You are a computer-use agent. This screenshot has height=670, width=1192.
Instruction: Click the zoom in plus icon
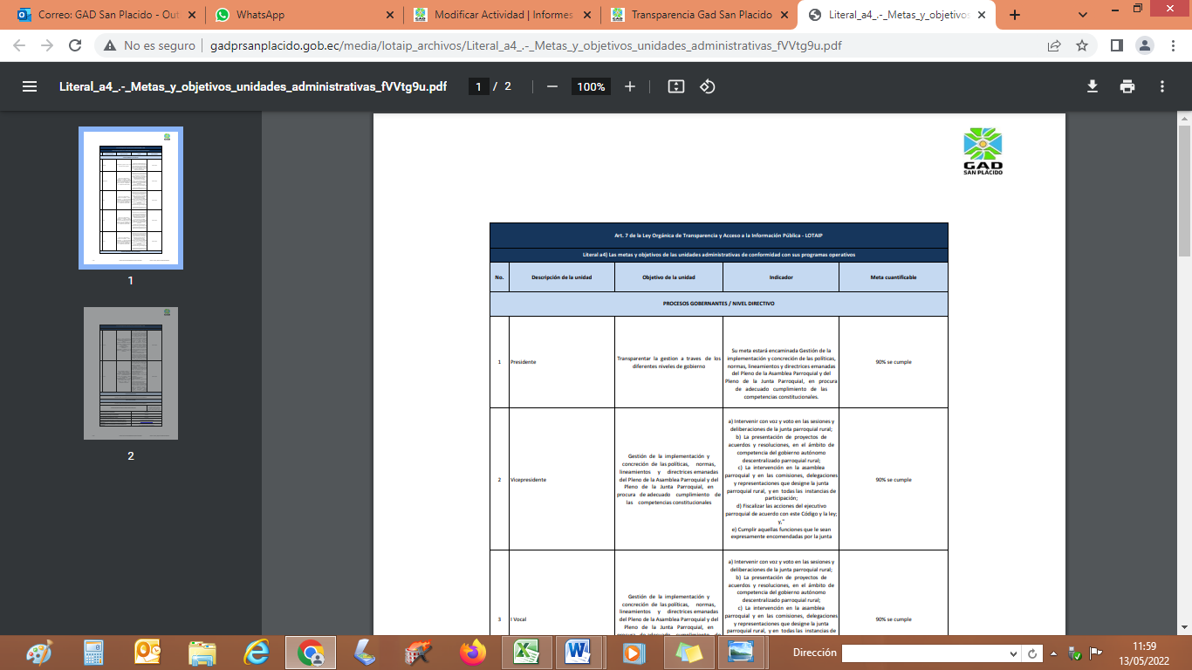click(x=630, y=86)
